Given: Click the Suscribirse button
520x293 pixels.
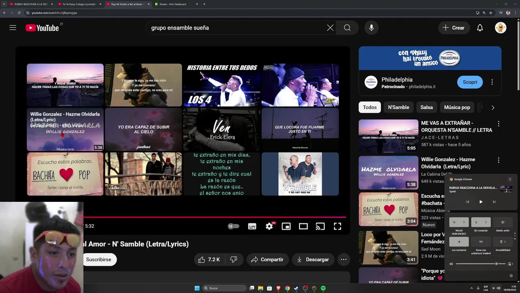Looking at the screenshot, I should point(99,260).
